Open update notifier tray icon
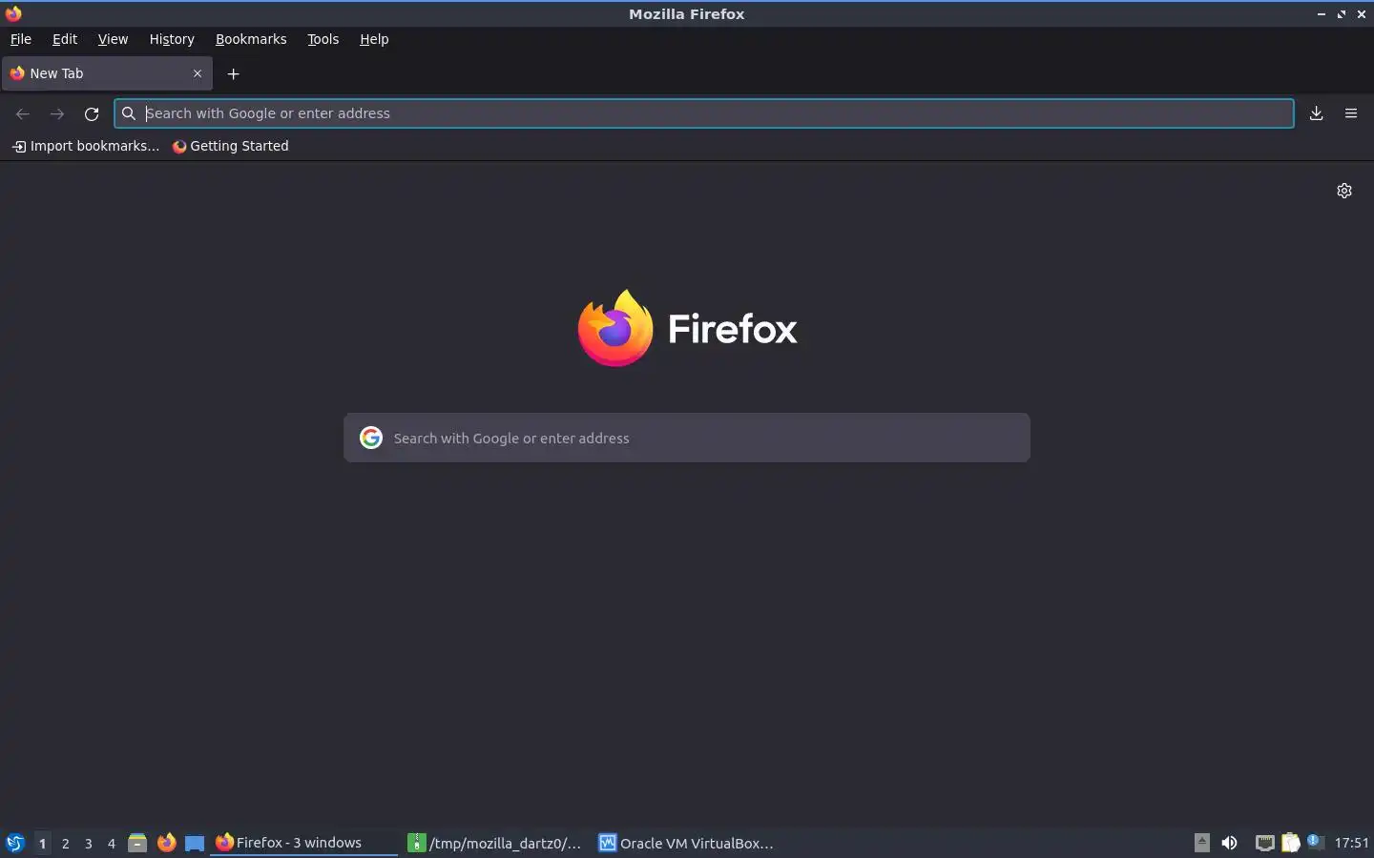 (x=1315, y=841)
